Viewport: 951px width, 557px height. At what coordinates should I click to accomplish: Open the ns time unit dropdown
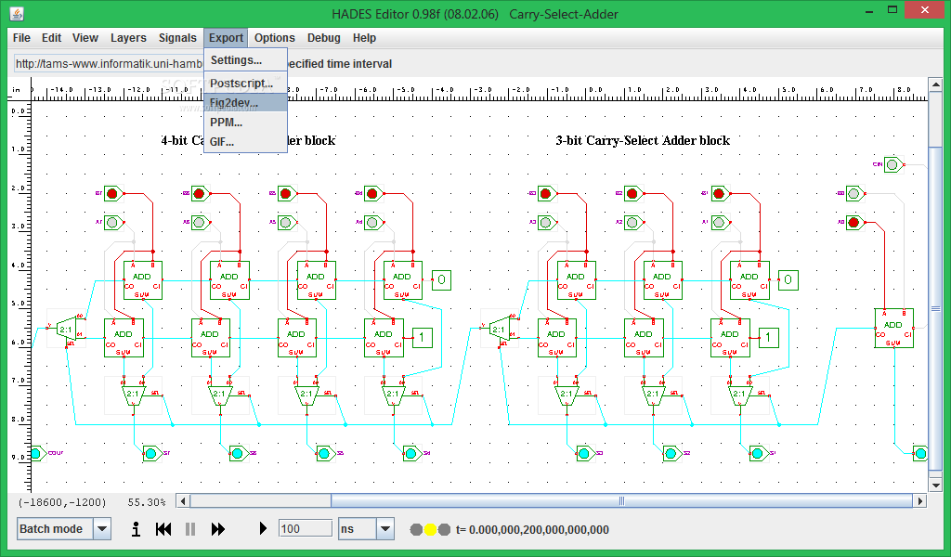pos(385,529)
